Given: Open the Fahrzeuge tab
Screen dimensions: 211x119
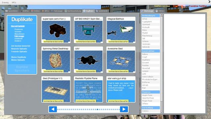Looking at the screenshot, I should point(57,11).
